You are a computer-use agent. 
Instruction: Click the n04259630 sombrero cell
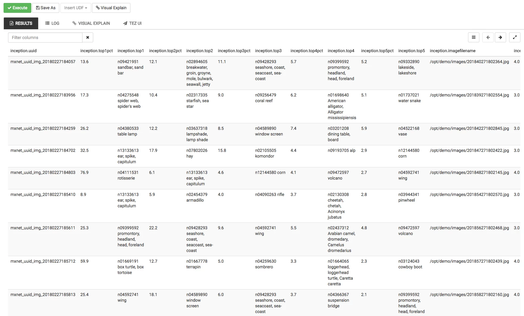tap(266, 264)
